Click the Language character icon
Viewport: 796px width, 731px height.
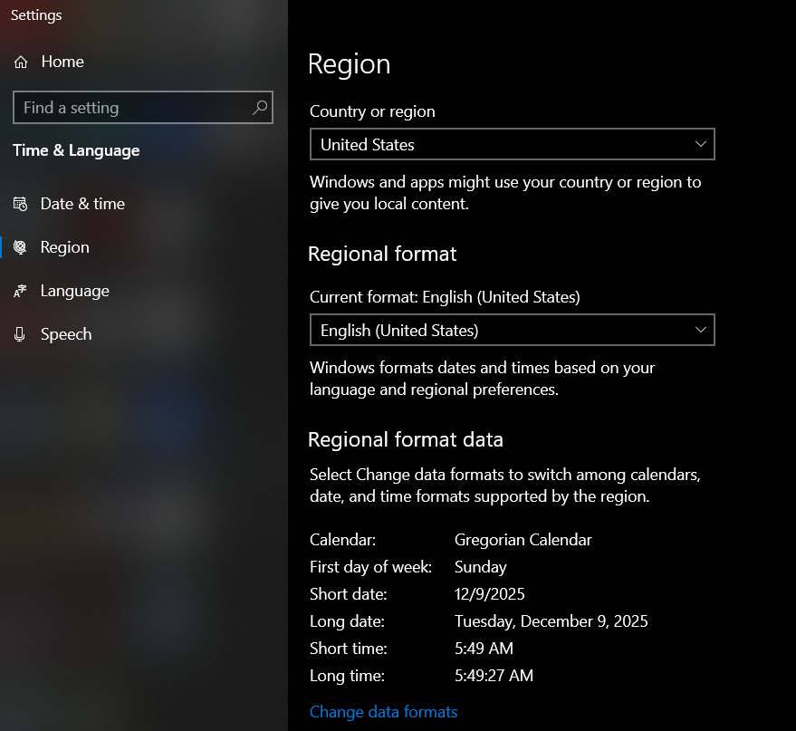point(20,291)
